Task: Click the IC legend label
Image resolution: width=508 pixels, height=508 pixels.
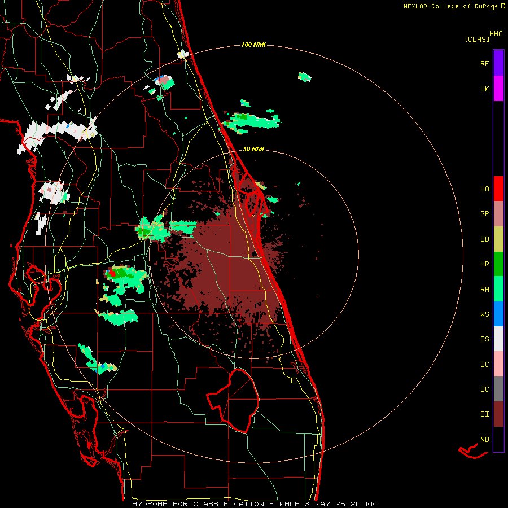Action: click(484, 365)
